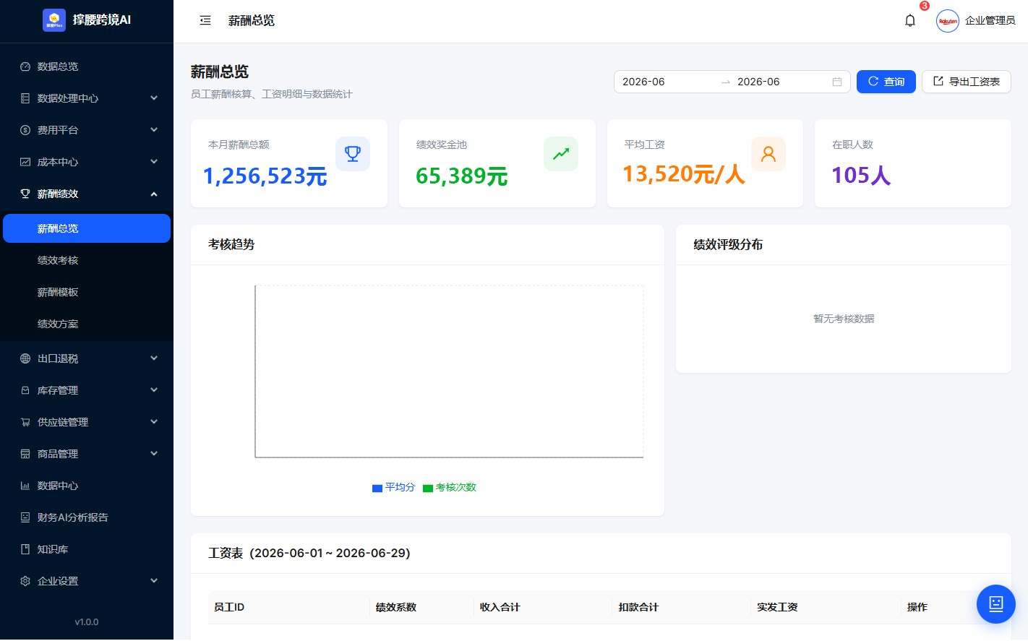1028x641 pixels.
Task: Click the v1.0.0 version label
Action: 87,622
